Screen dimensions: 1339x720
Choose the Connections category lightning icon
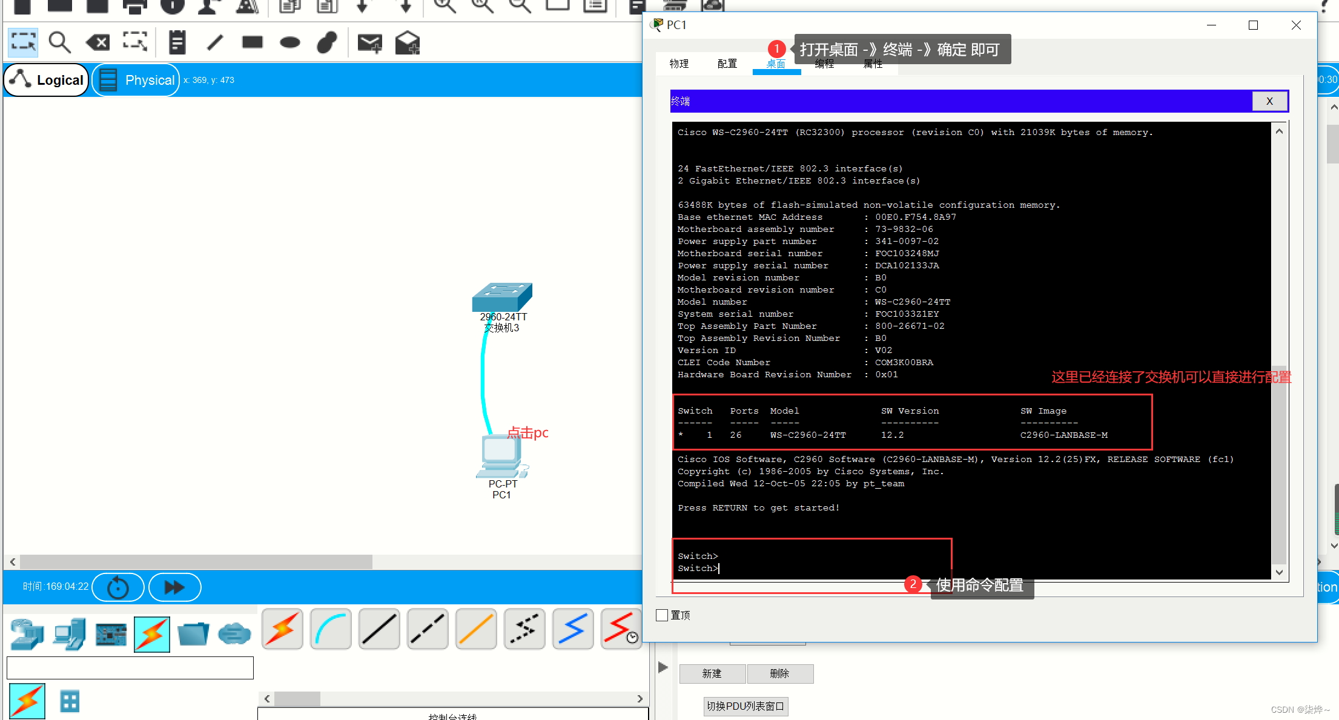[152, 634]
